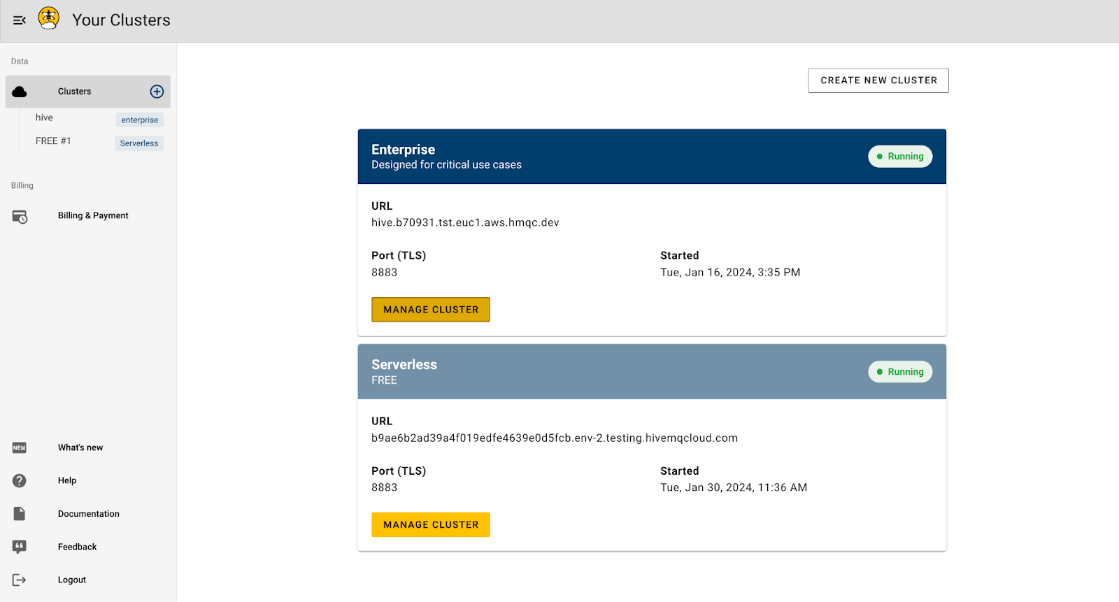The height and width of the screenshot is (602, 1119).
Task: Open What's new
Action: 80,447
